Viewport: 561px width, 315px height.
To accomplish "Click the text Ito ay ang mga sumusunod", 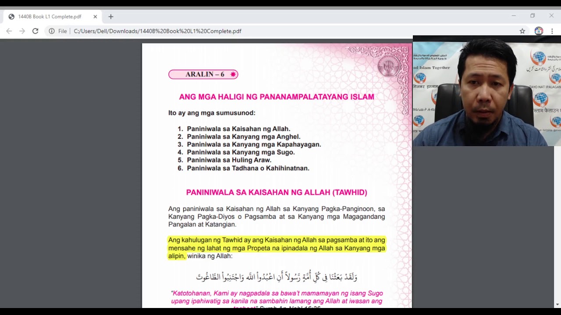I will click(x=212, y=113).
